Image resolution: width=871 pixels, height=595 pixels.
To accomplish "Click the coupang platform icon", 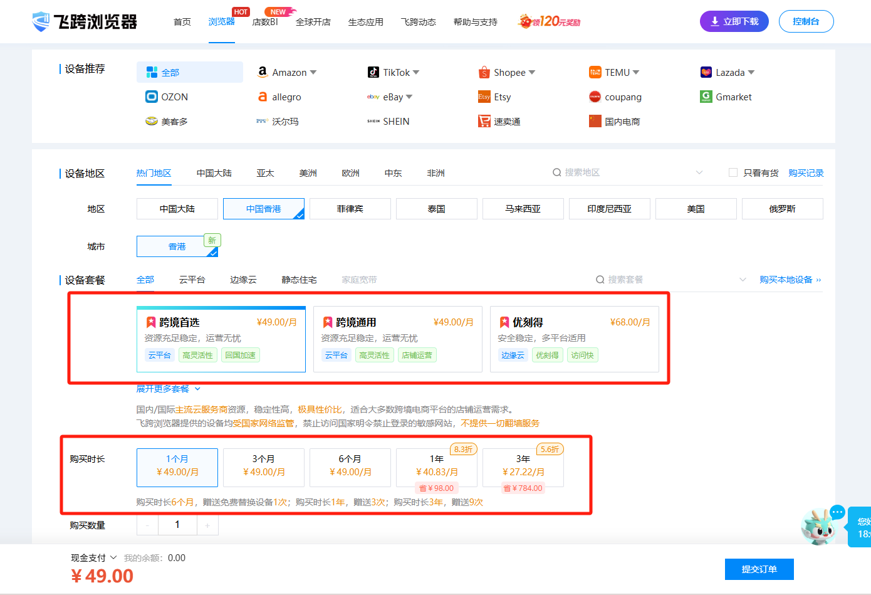I will pos(595,97).
